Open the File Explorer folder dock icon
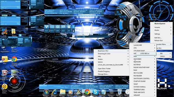174x97 pixels. tap(63, 92)
